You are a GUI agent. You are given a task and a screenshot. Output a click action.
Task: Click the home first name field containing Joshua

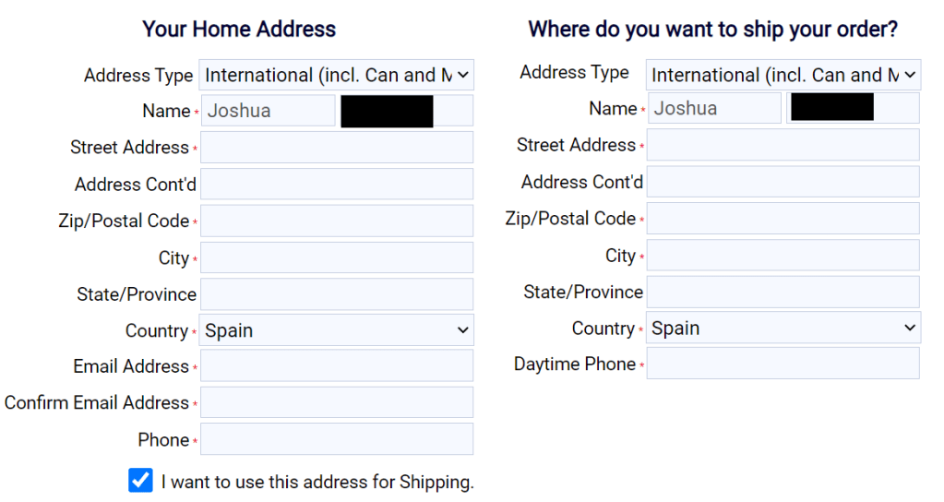pyautogui.click(x=268, y=111)
